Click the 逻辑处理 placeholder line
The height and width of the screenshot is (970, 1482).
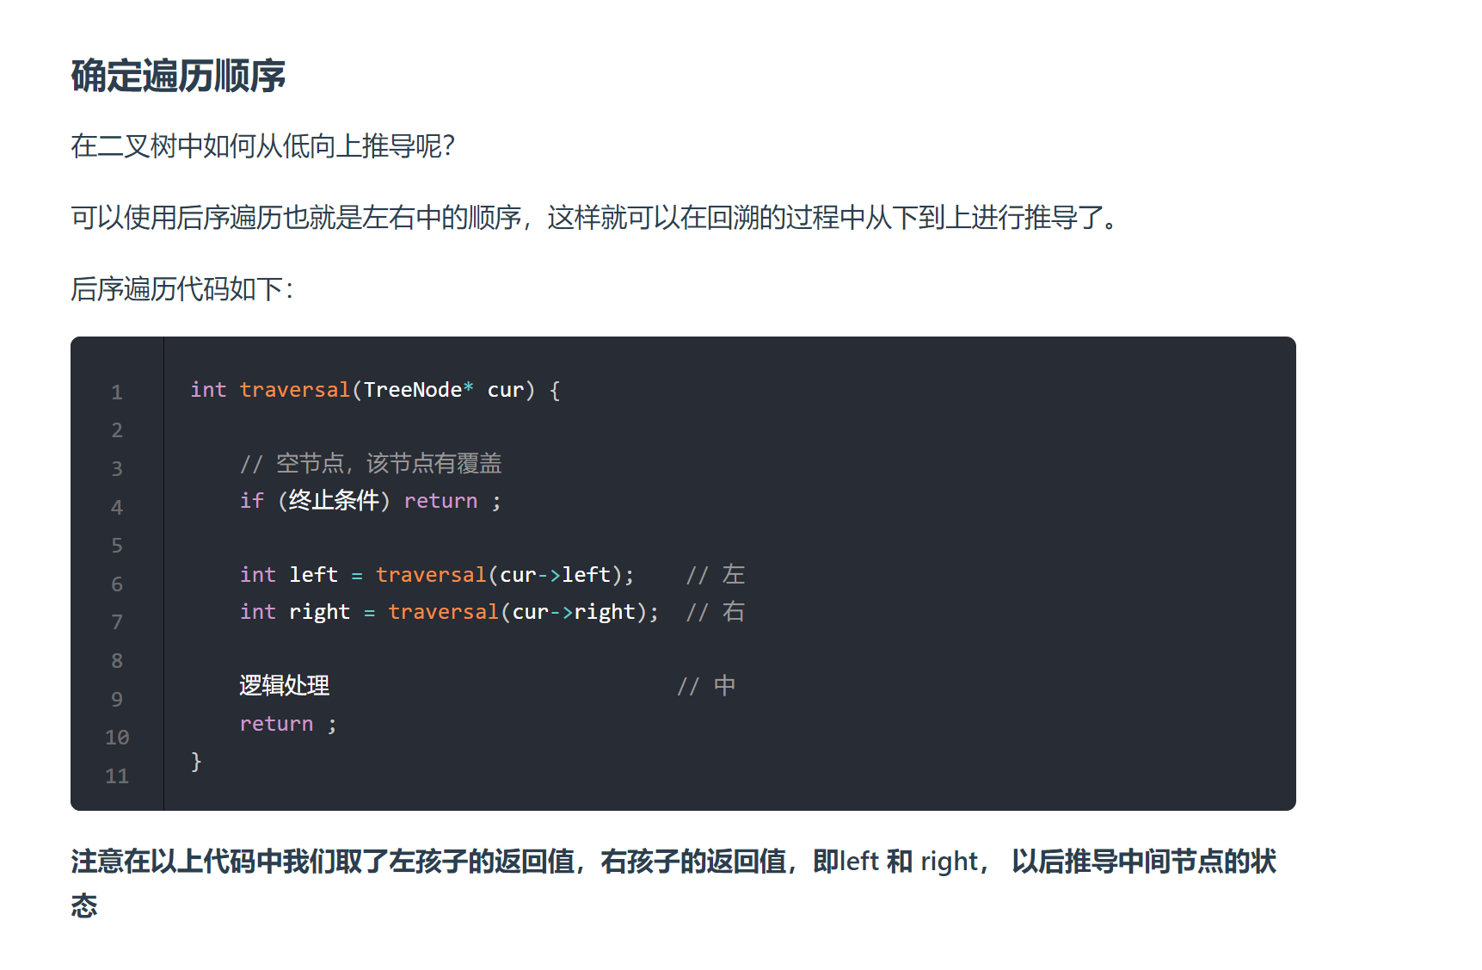[284, 686]
